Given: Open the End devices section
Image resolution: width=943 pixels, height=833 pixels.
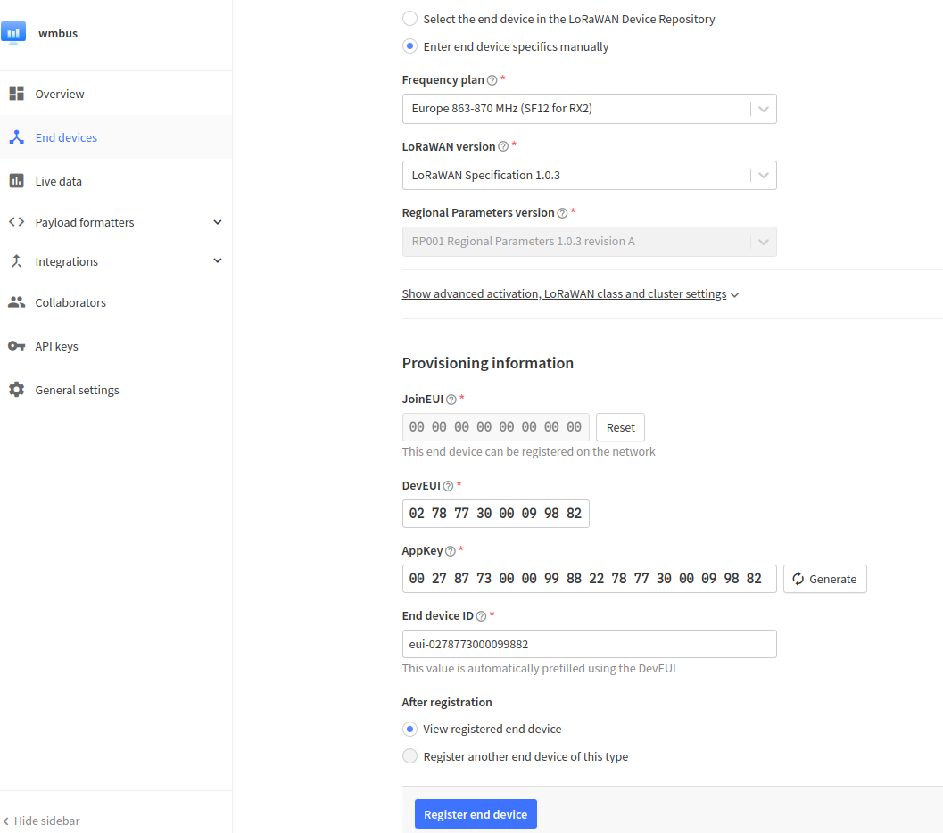Looking at the screenshot, I should (x=66, y=137).
